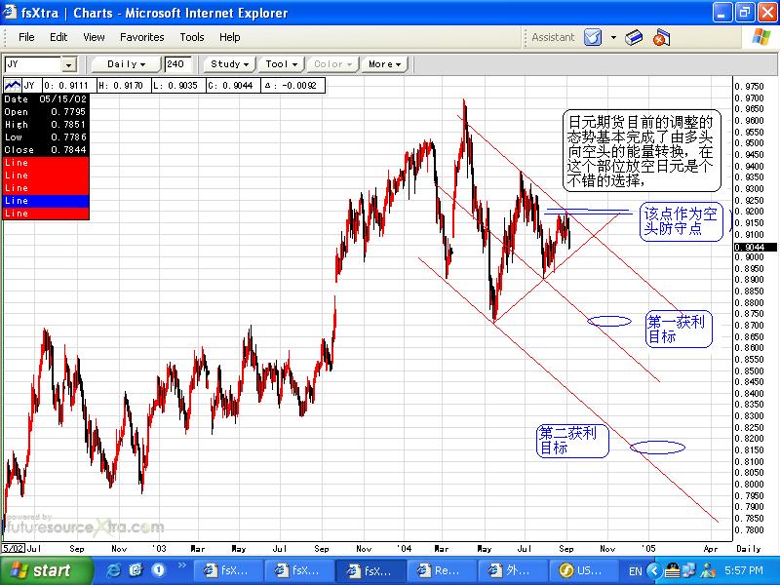Viewport: 780px width, 585px height.
Task: Click the Date 05/15/02 data row
Action: click(45, 99)
